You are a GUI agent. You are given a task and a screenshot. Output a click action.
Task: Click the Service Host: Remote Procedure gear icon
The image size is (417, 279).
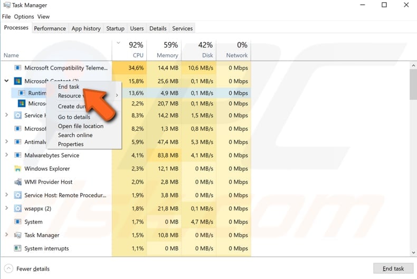point(17,195)
